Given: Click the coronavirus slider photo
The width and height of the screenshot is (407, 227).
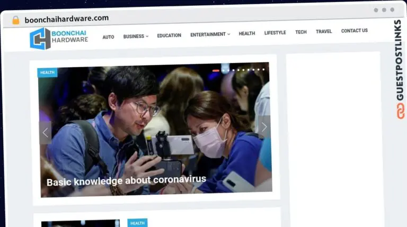Looking at the screenshot, I should click(155, 130).
